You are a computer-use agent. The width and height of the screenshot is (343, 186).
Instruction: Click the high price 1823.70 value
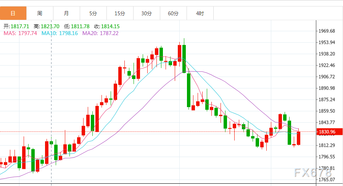pos(50,26)
